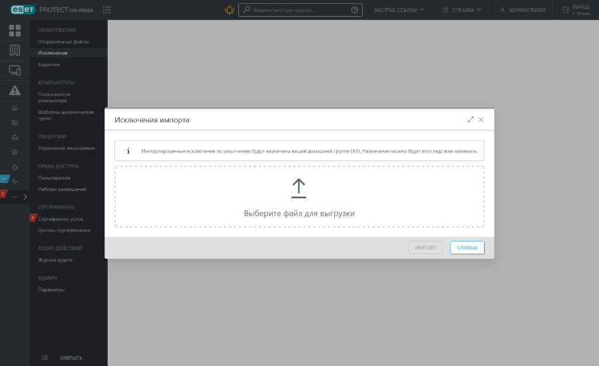Open the Notifications bell icon in sidebar

(15, 167)
